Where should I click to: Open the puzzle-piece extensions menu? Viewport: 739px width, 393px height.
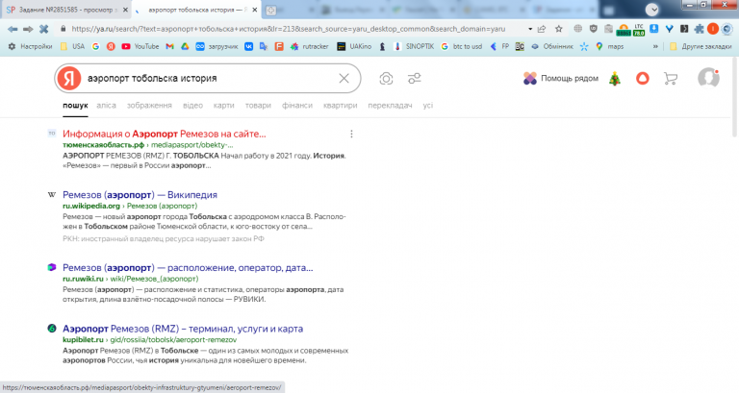(x=699, y=29)
